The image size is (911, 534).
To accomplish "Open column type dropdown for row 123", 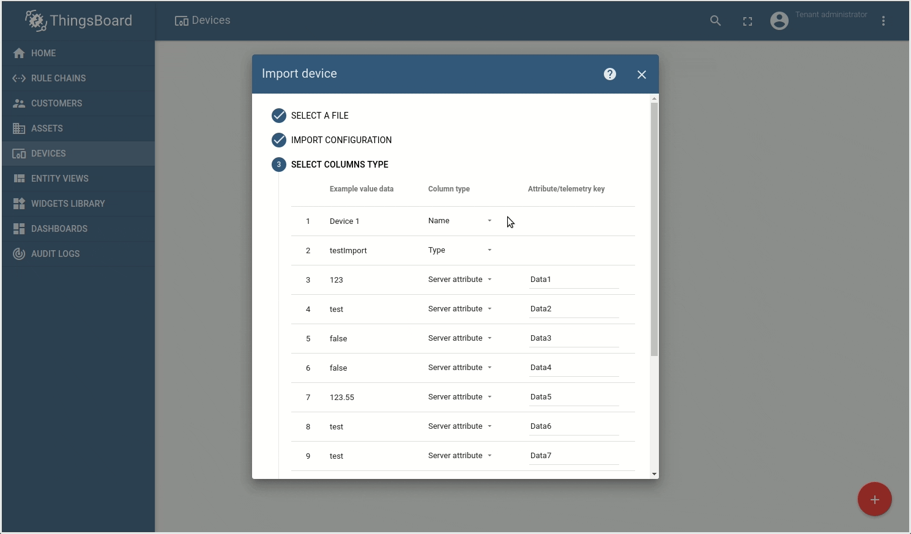I will pyautogui.click(x=460, y=280).
